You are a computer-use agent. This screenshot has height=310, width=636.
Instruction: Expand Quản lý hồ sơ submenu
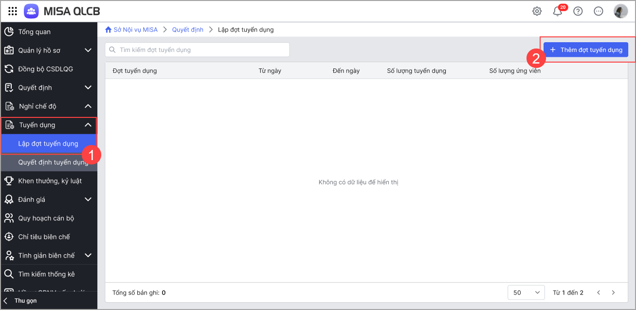[88, 50]
